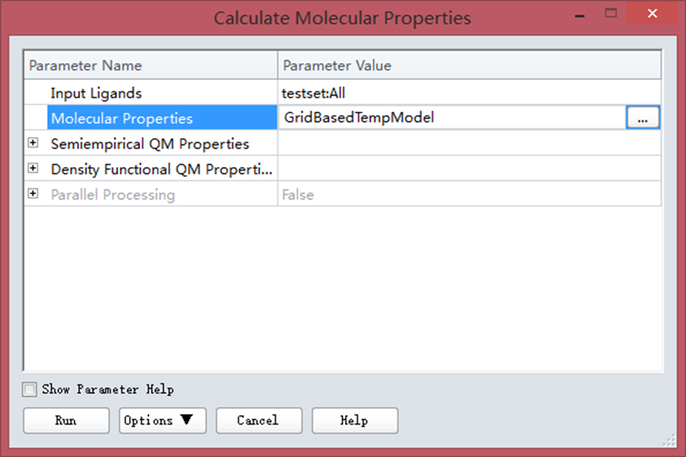Click the Run button
The image size is (686, 457).
pyautogui.click(x=66, y=421)
